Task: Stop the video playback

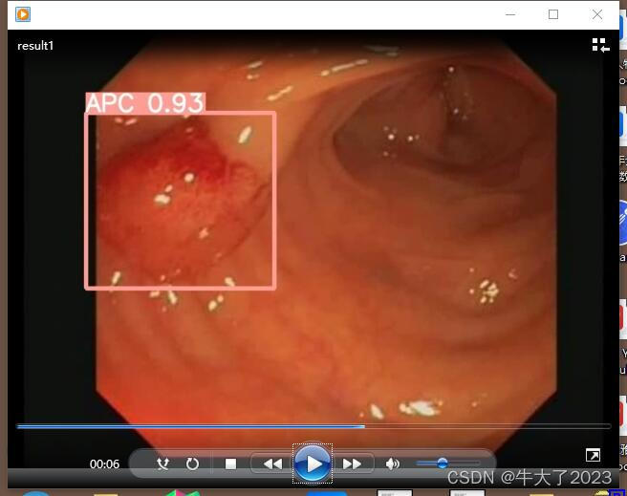Action: point(230,464)
